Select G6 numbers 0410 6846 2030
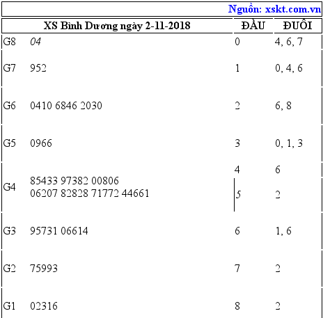The image size is (330, 318). [66, 106]
